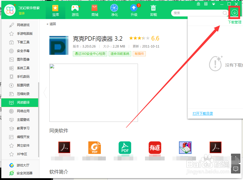Click the screenshot preview placeholder image
Screen dimensions: 243x180
[x=94, y=93]
